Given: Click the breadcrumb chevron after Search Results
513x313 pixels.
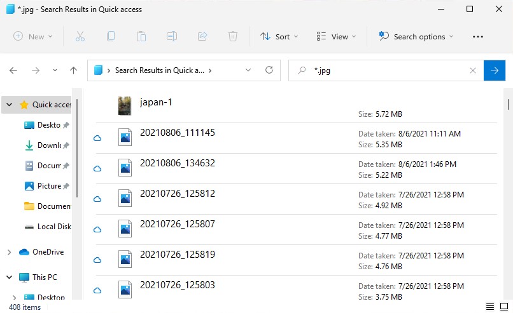Looking at the screenshot, I should (x=210, y=70).
